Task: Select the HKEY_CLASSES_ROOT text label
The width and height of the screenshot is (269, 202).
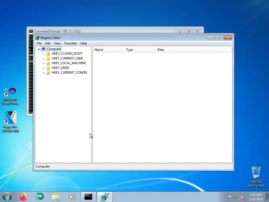Action: pyautogui.click(x=67, y=54)
